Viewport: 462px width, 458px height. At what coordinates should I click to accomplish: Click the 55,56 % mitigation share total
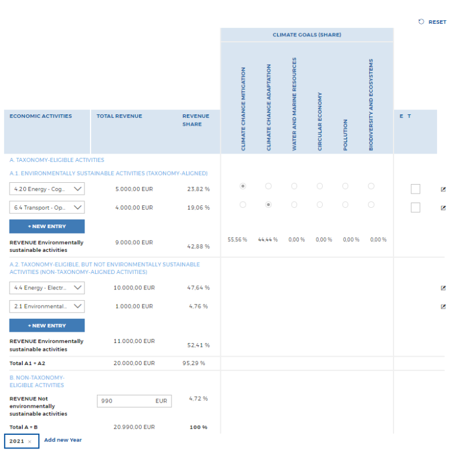pos(237,239)
